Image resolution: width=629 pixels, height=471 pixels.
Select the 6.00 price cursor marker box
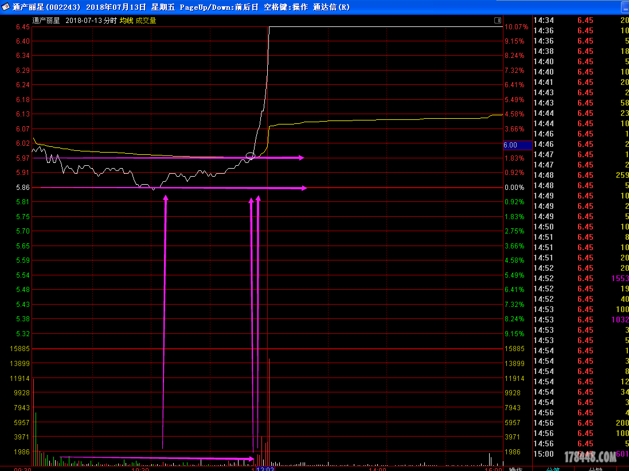518,145
